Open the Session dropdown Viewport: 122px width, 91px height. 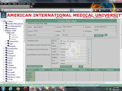[x=73, y=27]
